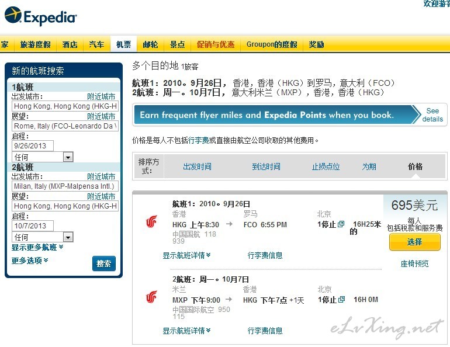Click the yellow 选择 button
Viewport: 450px width, 347px height.
pyautogui.click(x=415, y=242)
